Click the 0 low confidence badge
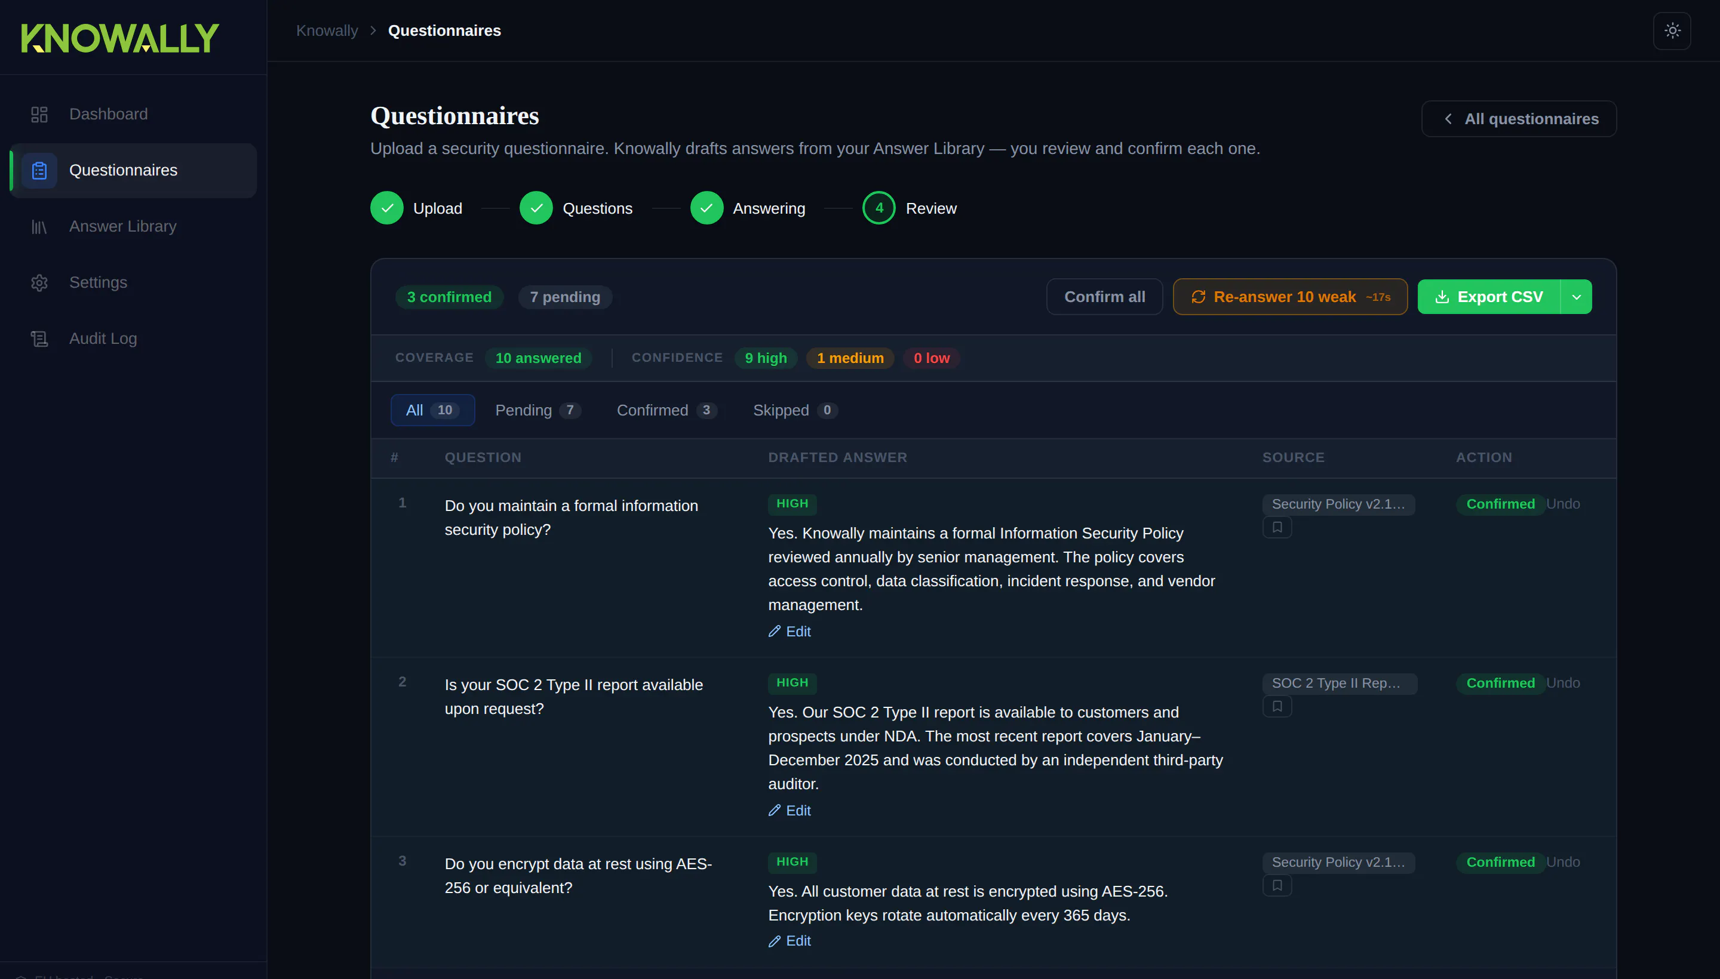Viewport: 1720px width, 979px height. coord(932,358)
